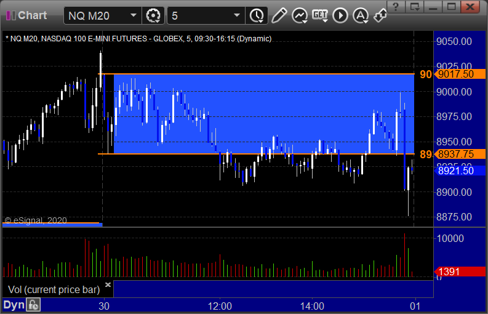Click the 01 date axis label
This screenshot has height=314, width=488.
(415, 306)
